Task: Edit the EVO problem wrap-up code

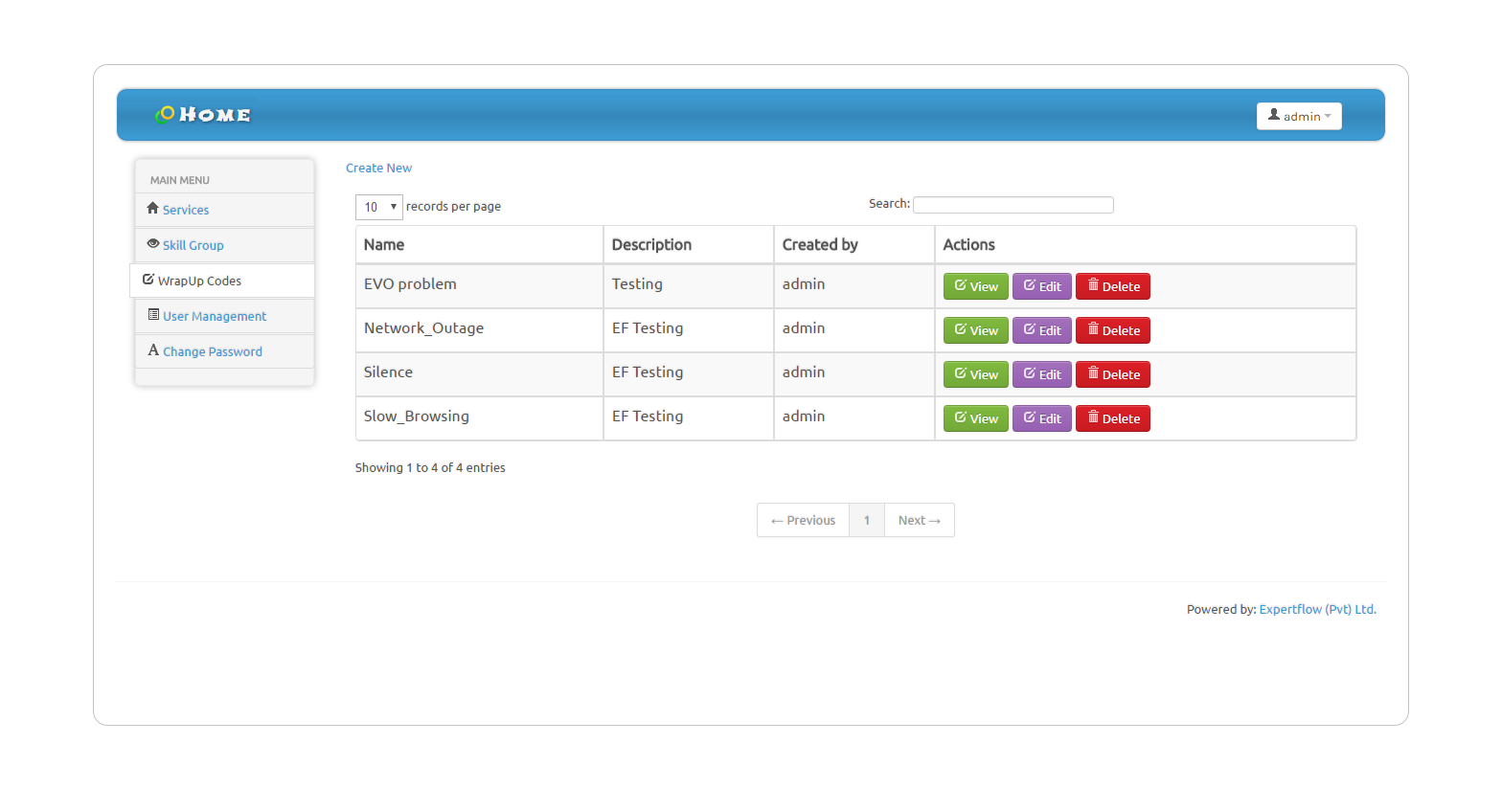Action: point(1042,286)
